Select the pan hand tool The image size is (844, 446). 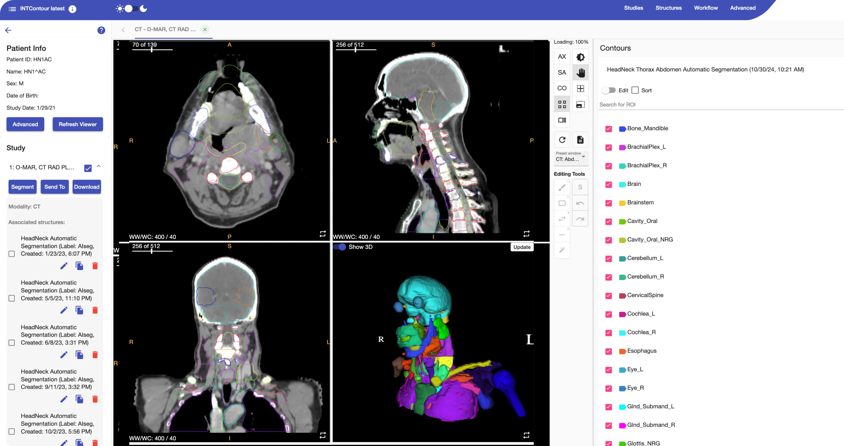click(x=580, y=73)
